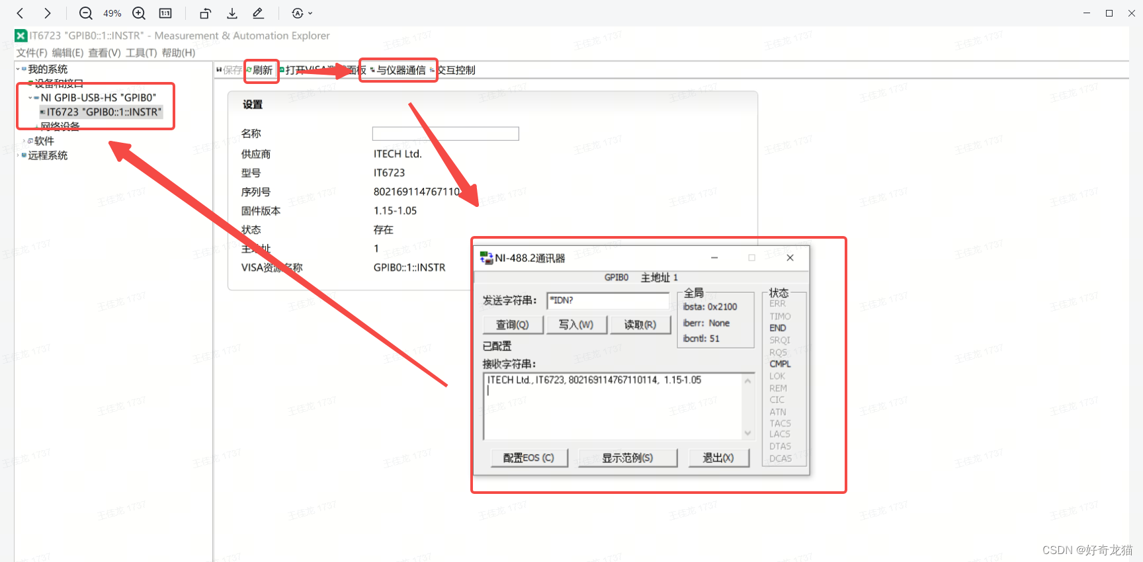This screenshot has width=1143, height=562.
Task: Show image at 1:1 actual size
Action: tap(165, 13)
